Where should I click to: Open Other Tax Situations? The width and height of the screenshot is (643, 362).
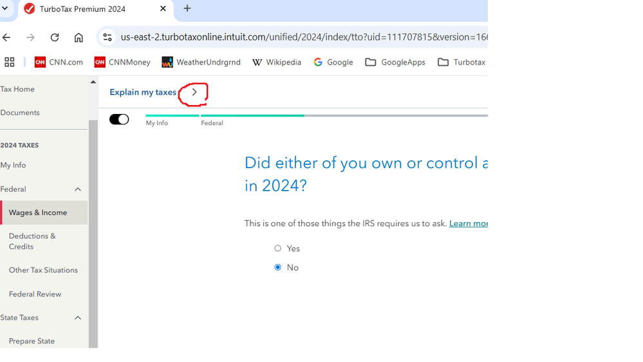coord(44,270)
